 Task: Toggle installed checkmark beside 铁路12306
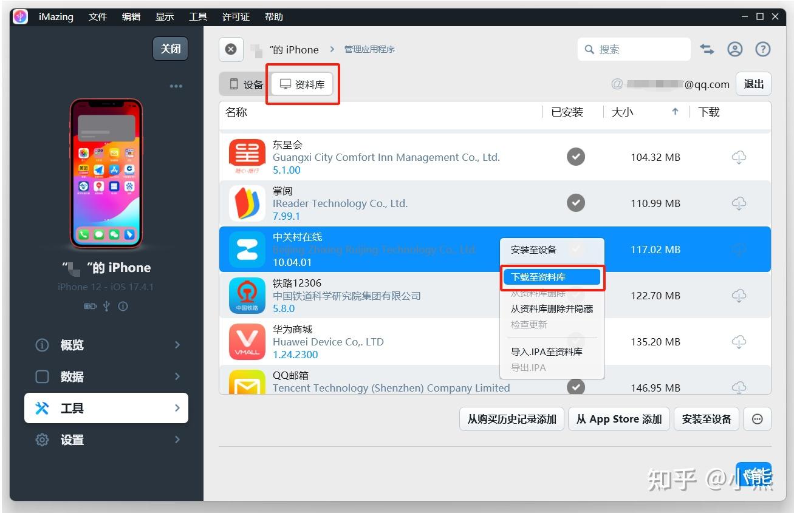[575, 296]
